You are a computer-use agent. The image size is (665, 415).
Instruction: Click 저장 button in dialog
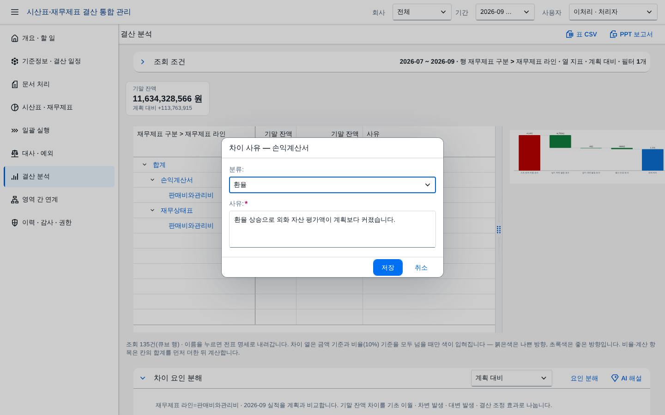click(388, 267)
